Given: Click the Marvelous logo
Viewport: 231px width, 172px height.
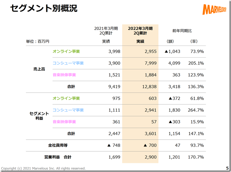Looking at the screenshot, I should click(214, 9).
